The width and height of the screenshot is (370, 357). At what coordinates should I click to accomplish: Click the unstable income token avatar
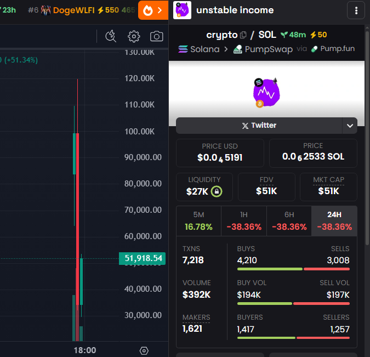pos(182,10)
